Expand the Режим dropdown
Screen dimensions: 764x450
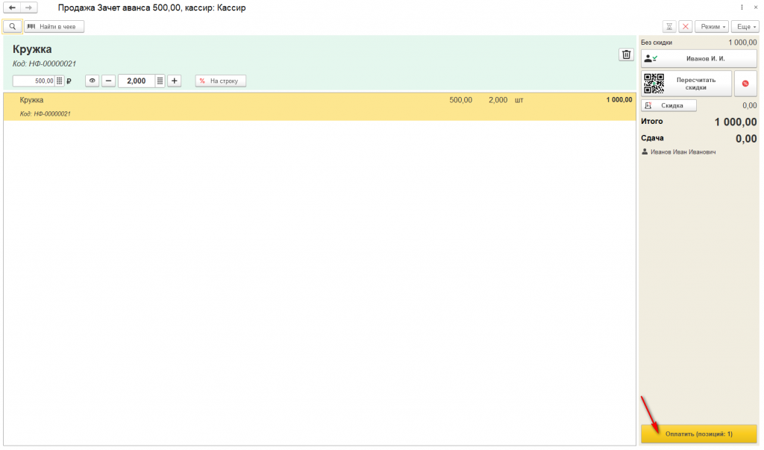711,26
